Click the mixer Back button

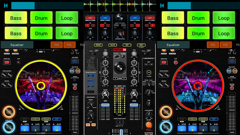click(117, 57)
